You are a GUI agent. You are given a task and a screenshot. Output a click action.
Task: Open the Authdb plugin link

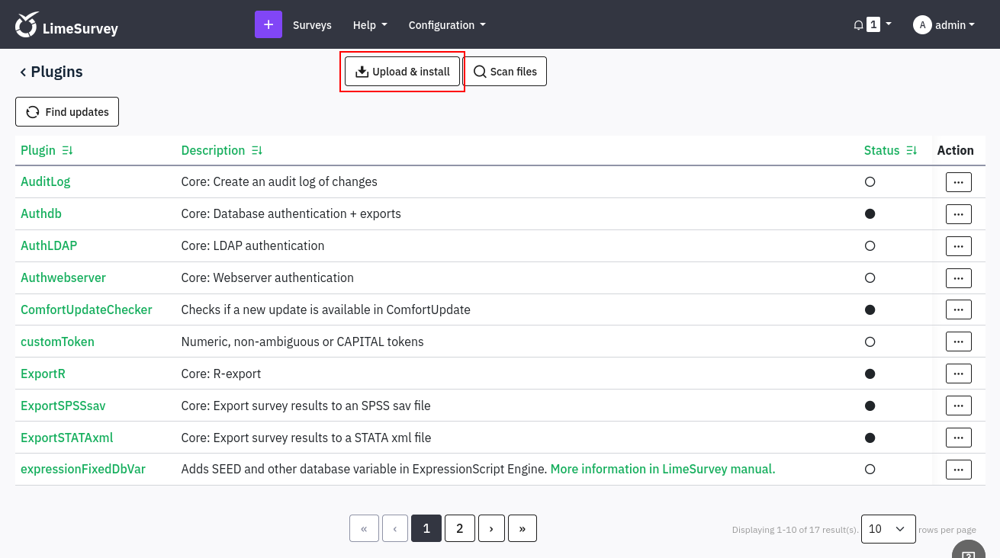pyautogui.click(x=41, y=214)
